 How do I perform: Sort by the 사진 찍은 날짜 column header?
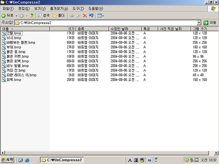(x=174, y=29)
